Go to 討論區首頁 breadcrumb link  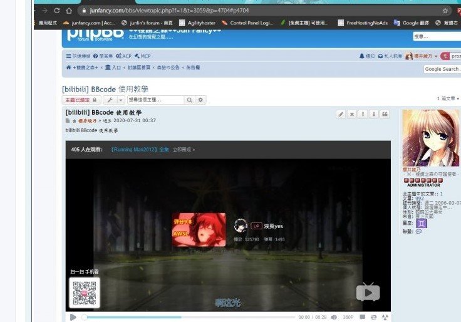(139, 67)
